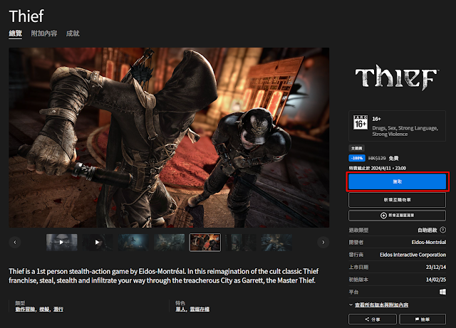Image resolution: width=456 pixels, height=328 pixels.
Task: Click the 分享 share button
Action: click(372, 319)
